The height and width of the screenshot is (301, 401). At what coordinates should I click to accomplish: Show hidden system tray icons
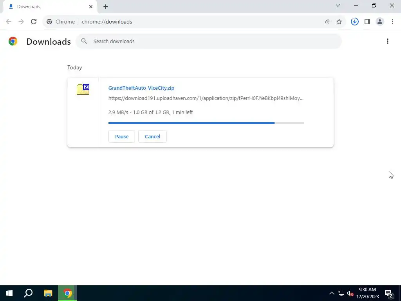[331, 293]
